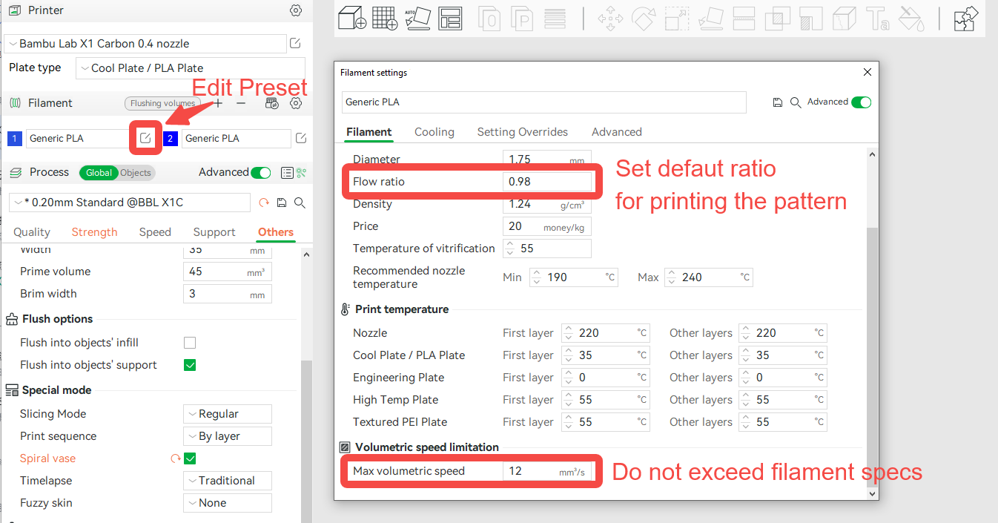The image size is (998, 523).
Task: Edit preset for filament 2 Generic PLA
Action: pos(301,138)
